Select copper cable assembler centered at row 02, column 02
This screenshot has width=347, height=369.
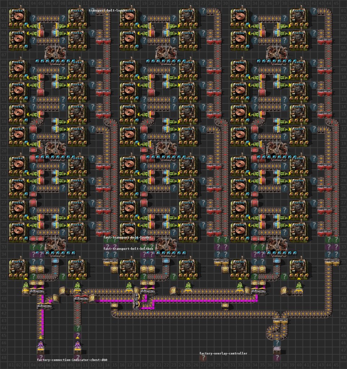[18, 18]
